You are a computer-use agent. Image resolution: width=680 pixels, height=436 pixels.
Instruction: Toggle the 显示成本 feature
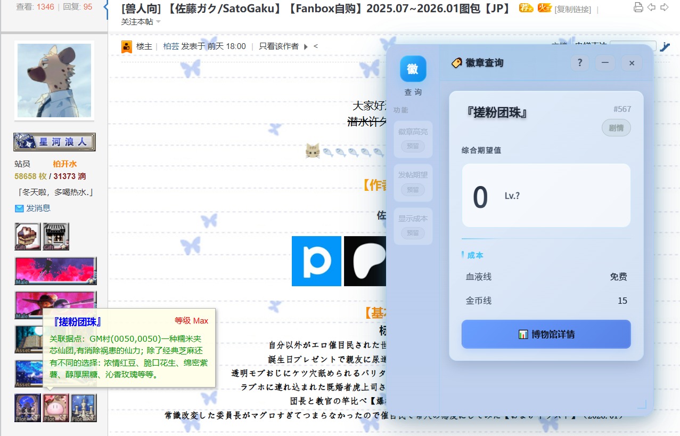(x=413, y=225)
